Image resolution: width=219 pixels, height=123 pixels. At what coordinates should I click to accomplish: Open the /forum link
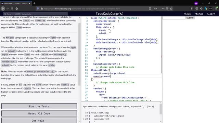pyautogui.click(x=198, y=14)
